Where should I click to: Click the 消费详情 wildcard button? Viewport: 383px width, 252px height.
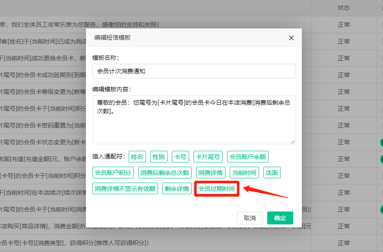[x=211, y=173]
